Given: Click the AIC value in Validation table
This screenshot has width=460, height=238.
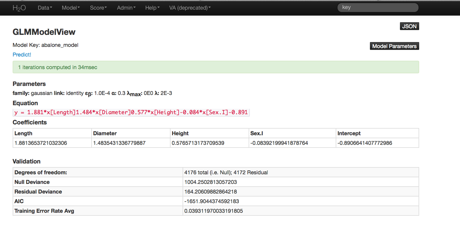Looking at the screenshot, I should point(212,201).
